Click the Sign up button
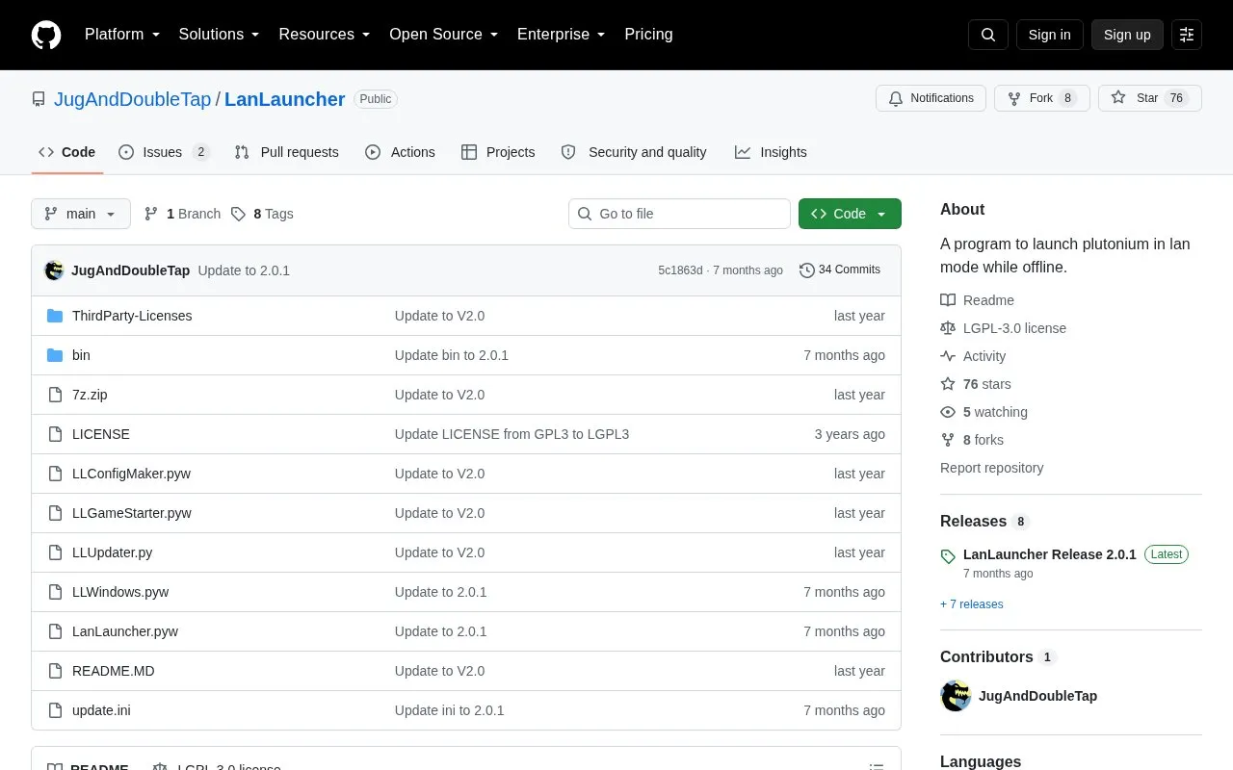Viewport: 1233px width, 770px height. tap(1127, 35)
